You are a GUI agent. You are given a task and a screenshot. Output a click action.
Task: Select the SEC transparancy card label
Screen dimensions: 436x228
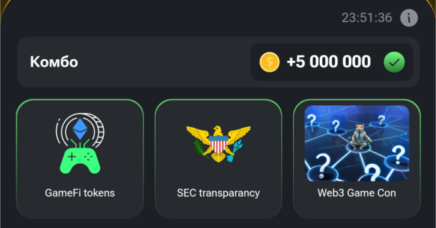coord(218,193)
